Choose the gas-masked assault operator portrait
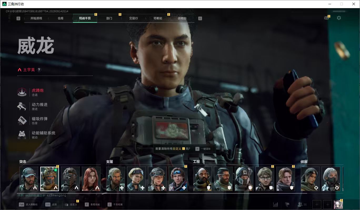 [70, 179]
